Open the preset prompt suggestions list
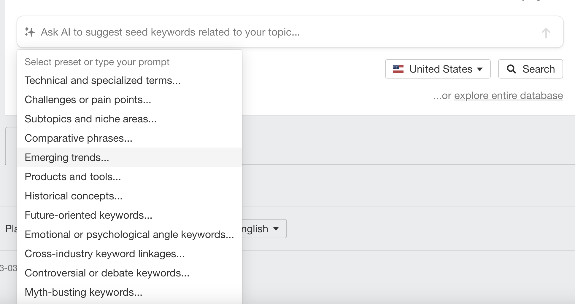Viewport: 575px width, 304px height. coord(97,62)
